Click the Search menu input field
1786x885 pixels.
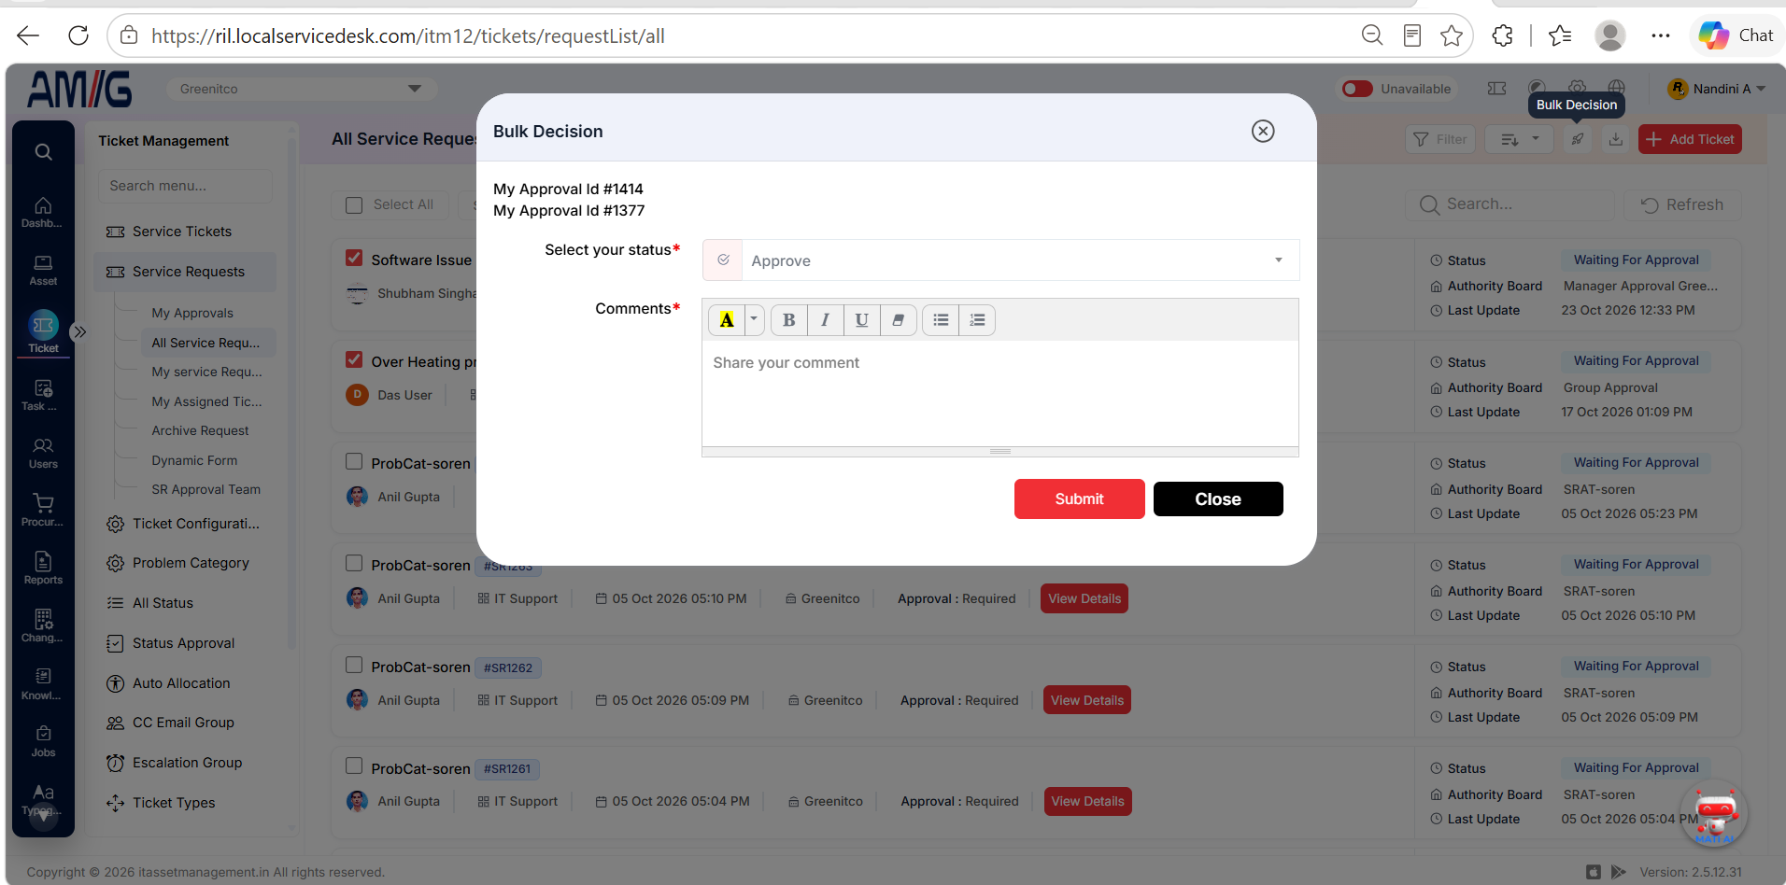[185, 186]
